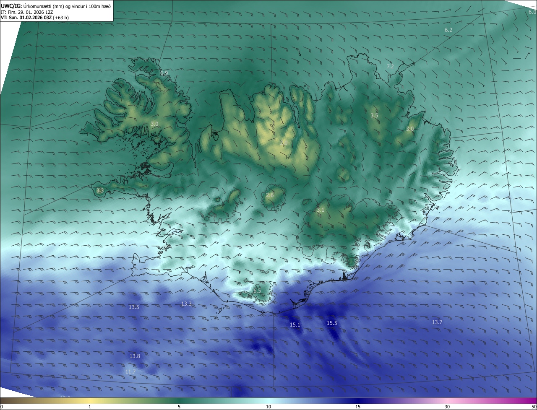
Task: Click the color scale tick label 10
Action: (268, 407)
